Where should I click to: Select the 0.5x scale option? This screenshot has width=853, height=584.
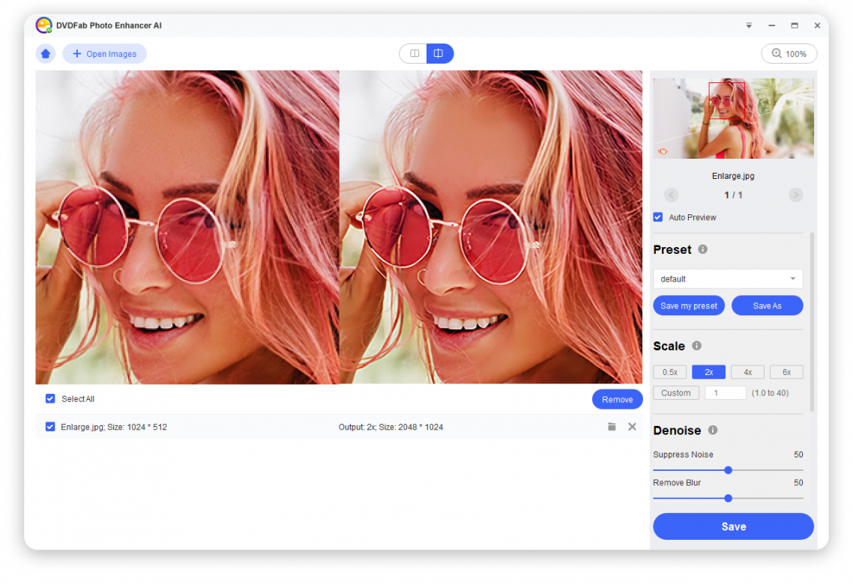tap(669, 372)
